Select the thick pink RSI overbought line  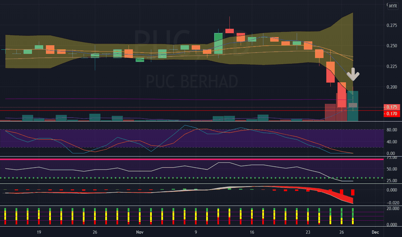point(192,159)
